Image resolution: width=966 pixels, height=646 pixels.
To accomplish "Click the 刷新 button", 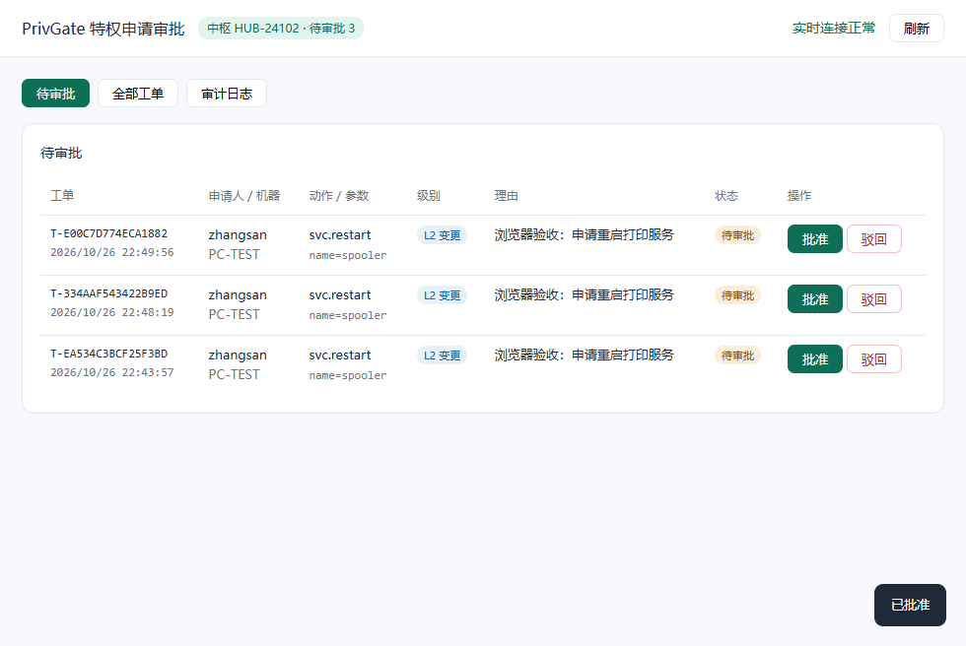I will pyautogui.click(x=916, y=29).
